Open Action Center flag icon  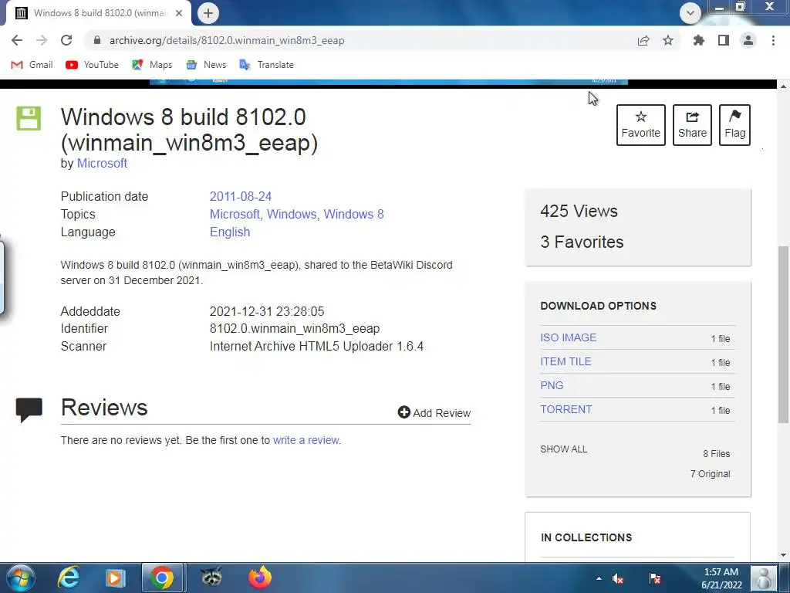tap(654, 578)
